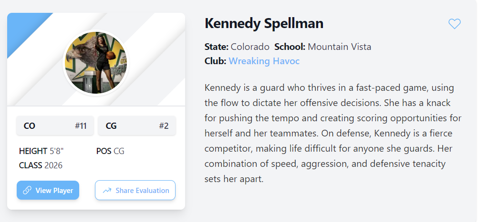Click the CO state ranking badge
Viewport: 478px width, 222px height.
click(55, 125)
